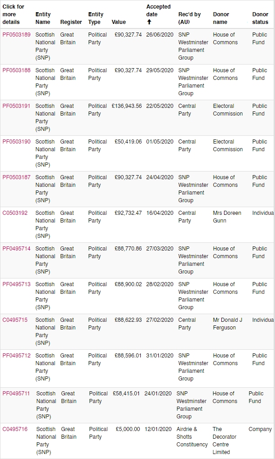275x459 pixels.
Task: Open record C0503192 details
Action: (x=15, y=213)
